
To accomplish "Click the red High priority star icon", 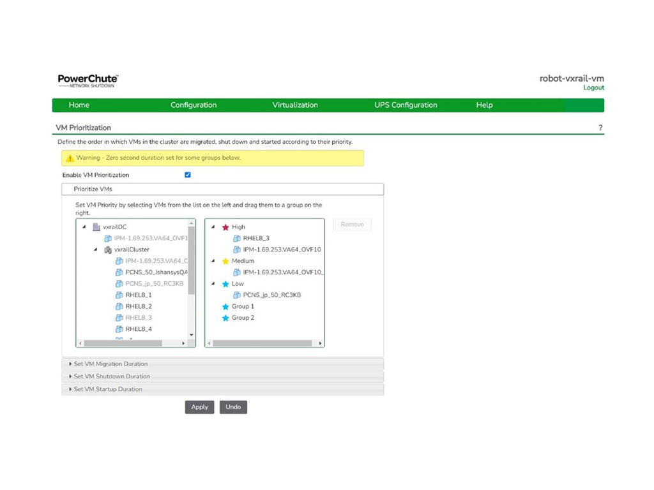I will pyautogui.click(x=225, y=227).
